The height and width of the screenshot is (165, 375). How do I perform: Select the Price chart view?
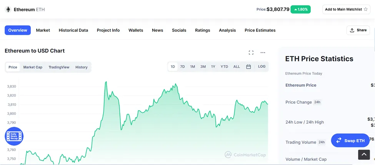coord(13,67)
